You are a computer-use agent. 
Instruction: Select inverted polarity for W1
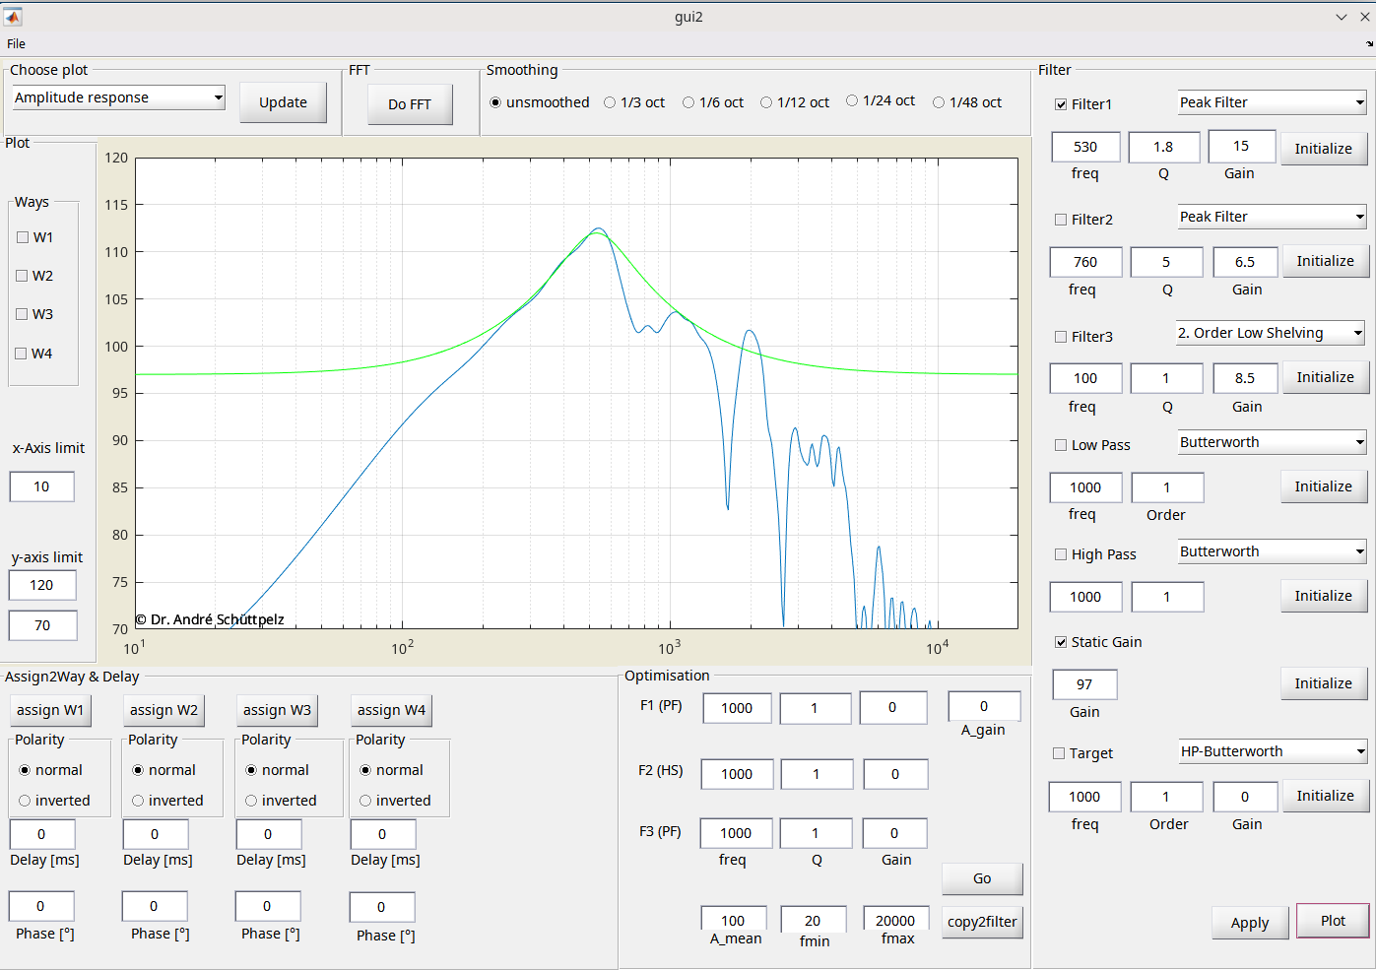click(x=54, y=801)
